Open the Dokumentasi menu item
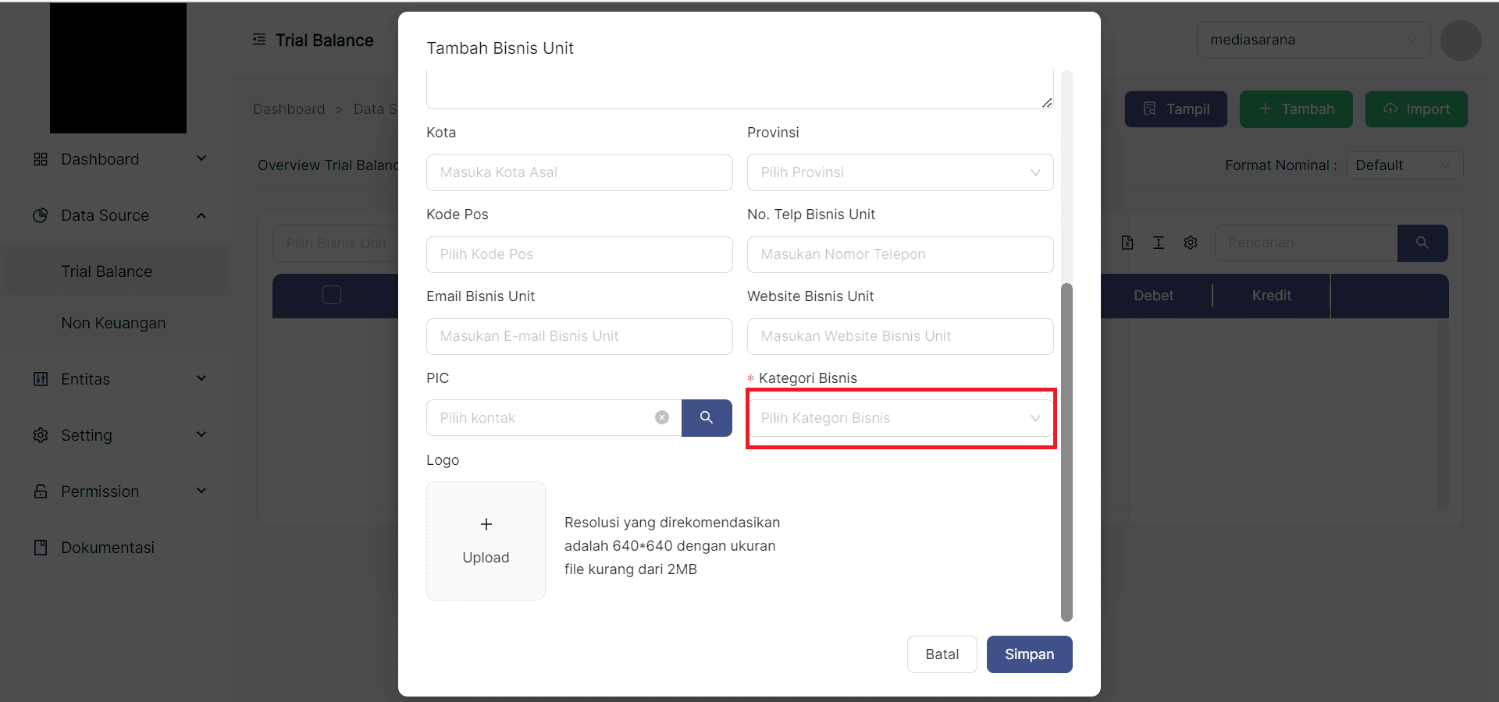Viewport: 1499px width, 702px height. coord(108,548)
